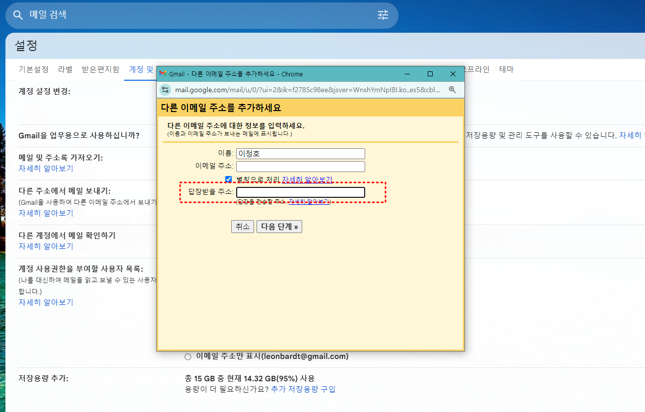The width and height of the screenshot is (645, 412).
Task: Click the mail search magnifier icon
Action: (18, 15)
